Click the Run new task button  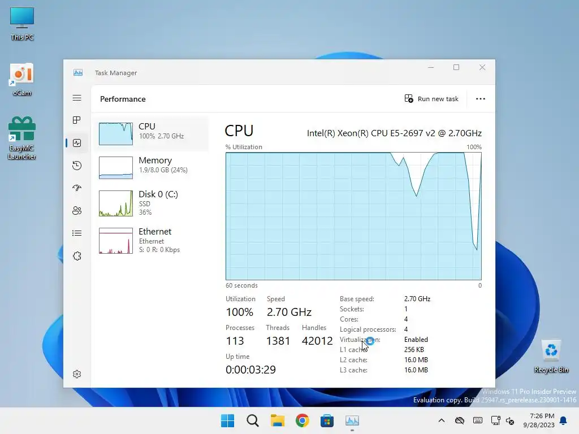coord(431,99)
